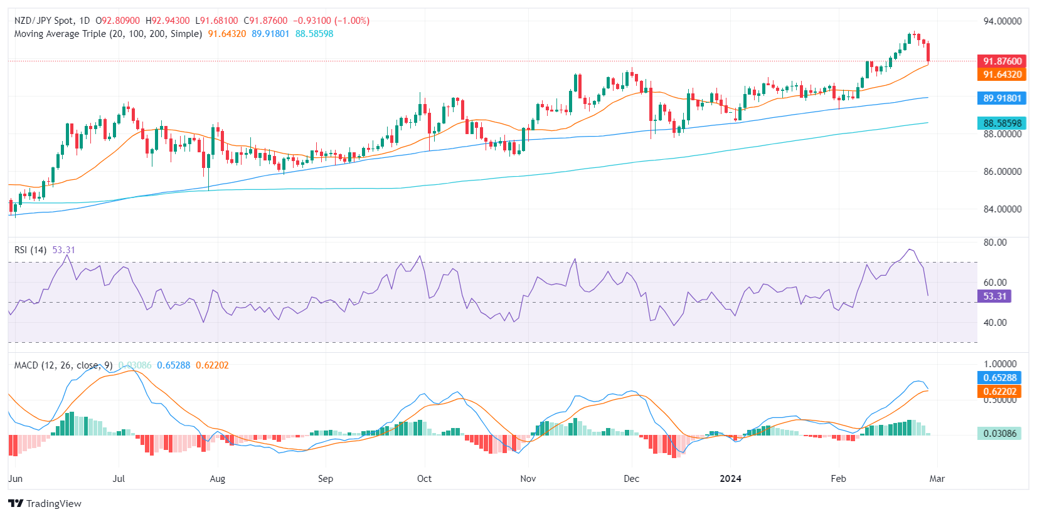This screenshot has height=517, width=1037.
Task: Select the cyan 88.58598 price axis tag
Action: tap(1001, 123)
